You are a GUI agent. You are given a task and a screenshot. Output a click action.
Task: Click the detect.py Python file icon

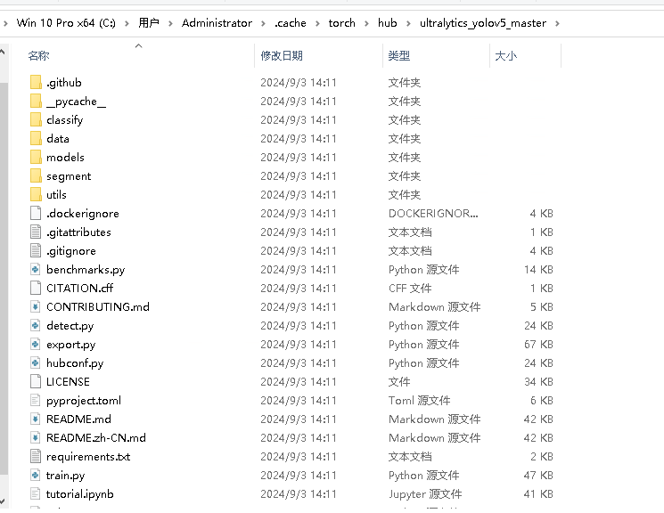[x=36, y=325]
